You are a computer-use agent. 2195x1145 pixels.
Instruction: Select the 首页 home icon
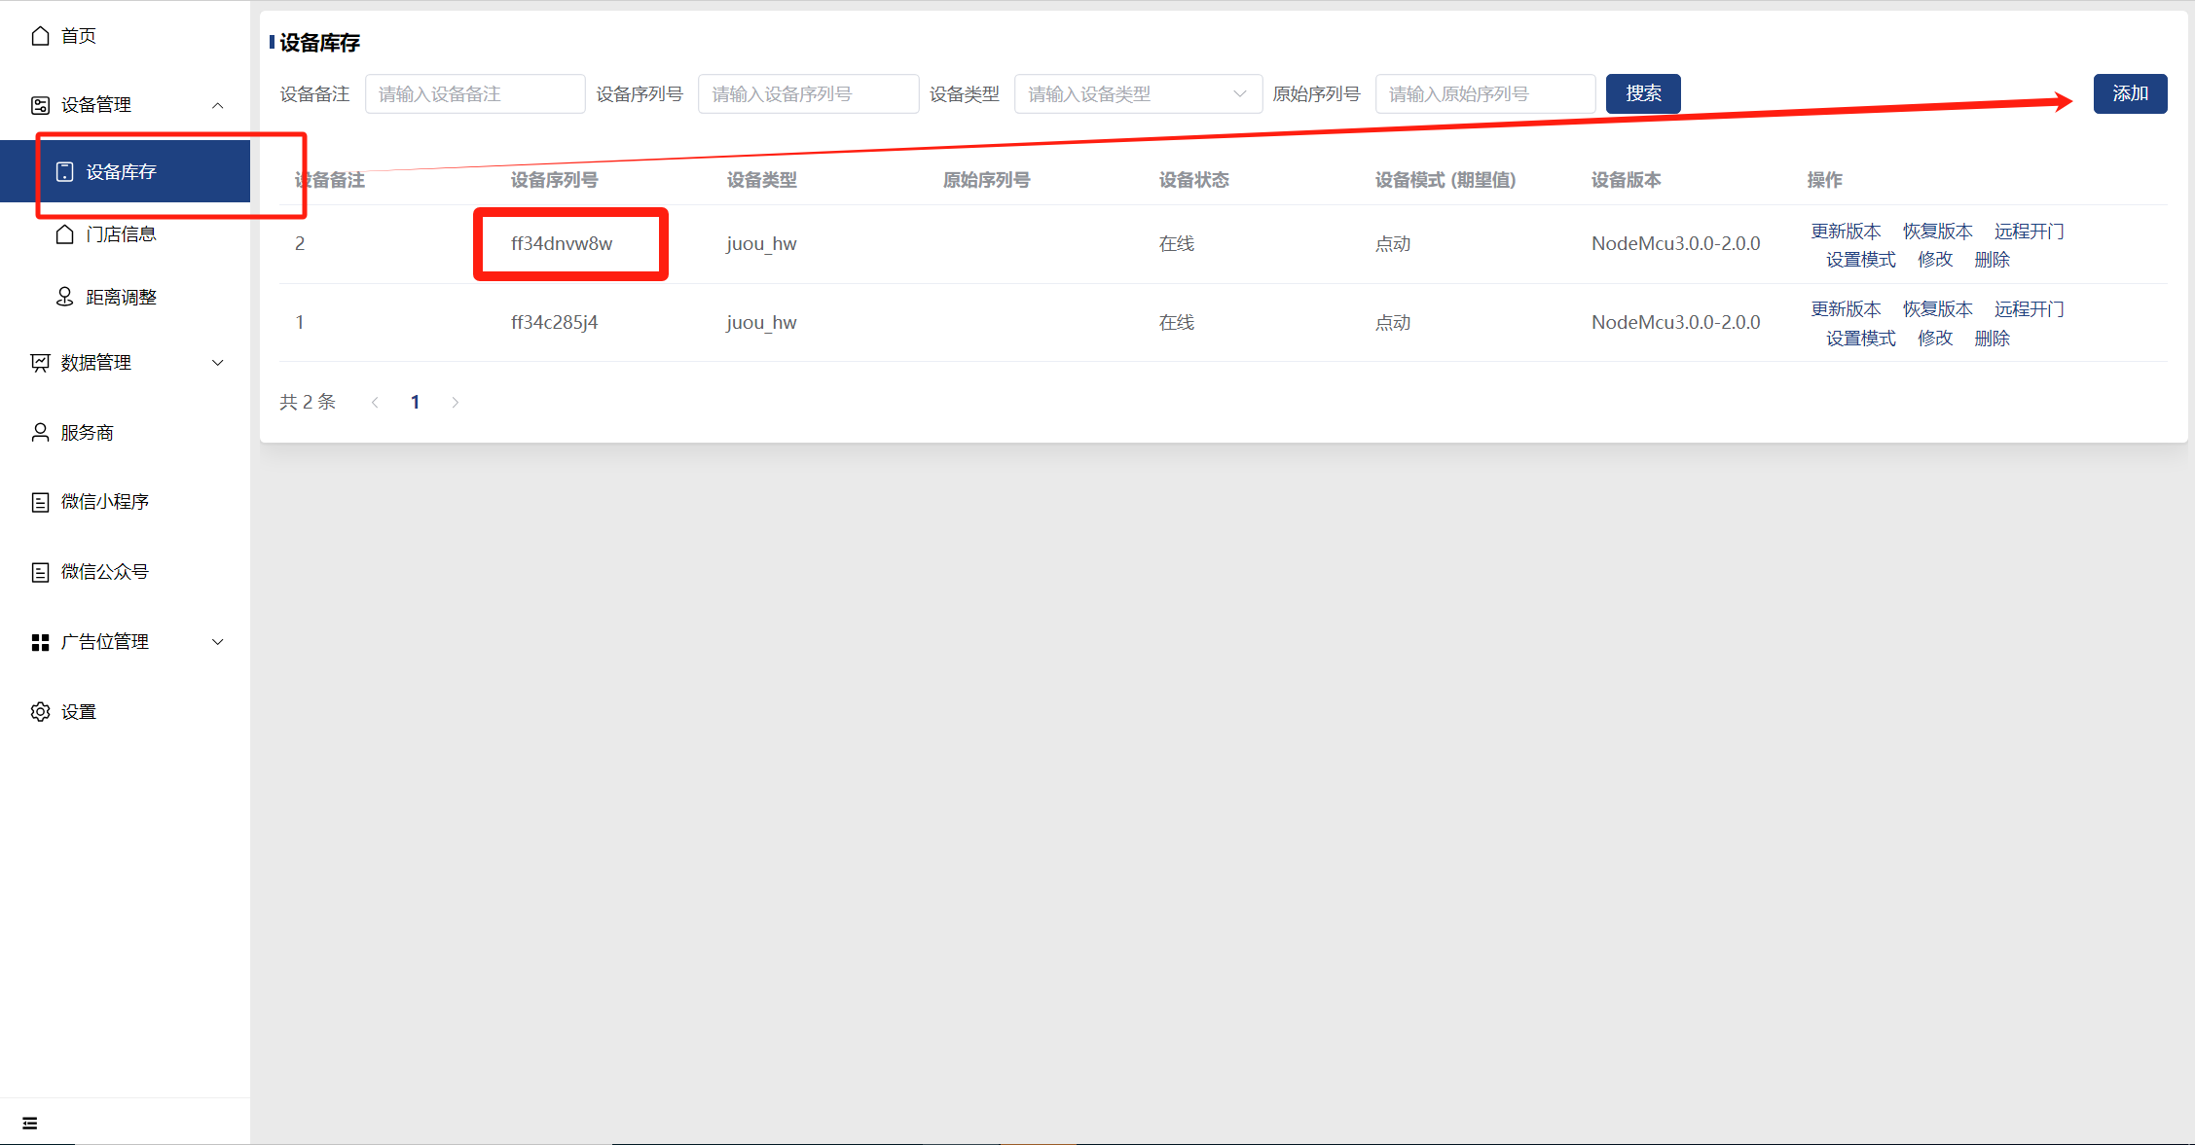(40, 35)
